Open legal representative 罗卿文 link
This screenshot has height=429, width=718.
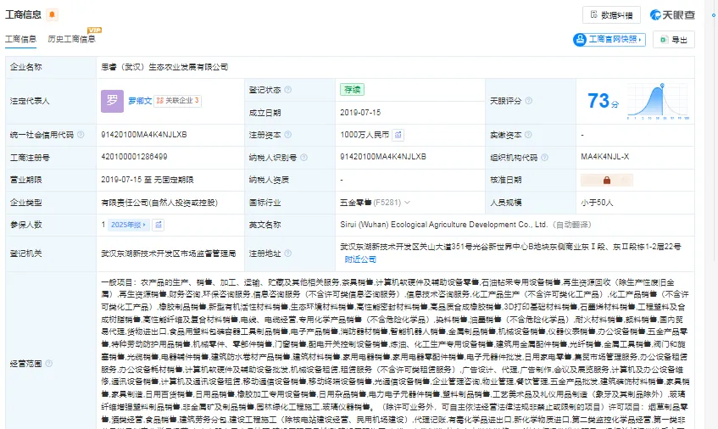[140, 101]
